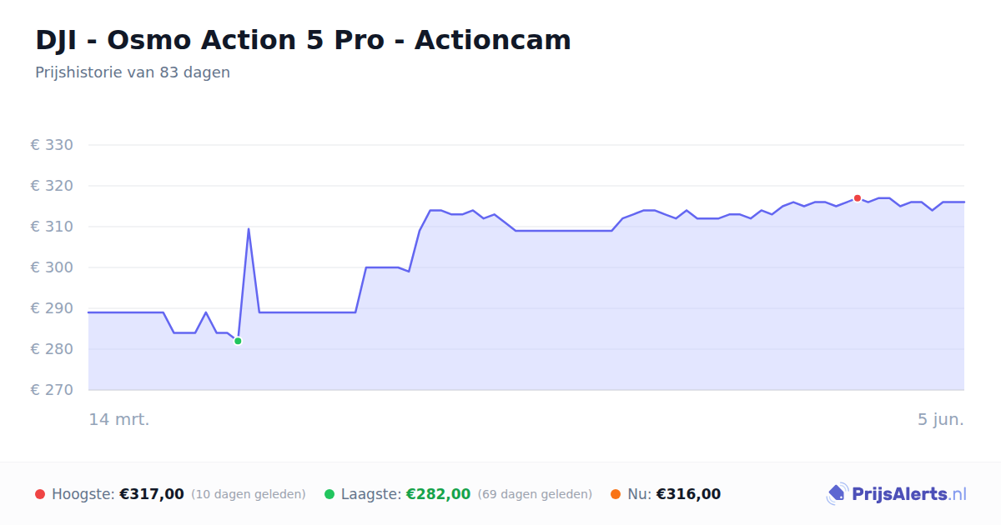Image resolution: width=1001 pixels, height=525 pixels.
Task: Click the orange Nu legend dot
Action: click(616, 494)
